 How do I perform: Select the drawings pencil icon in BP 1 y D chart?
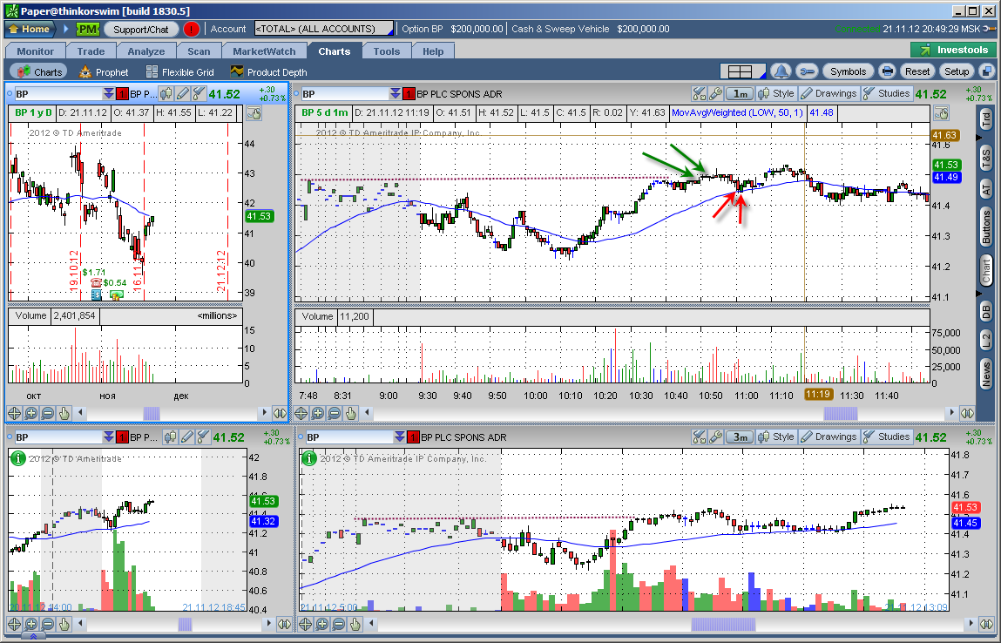(183, 94)
